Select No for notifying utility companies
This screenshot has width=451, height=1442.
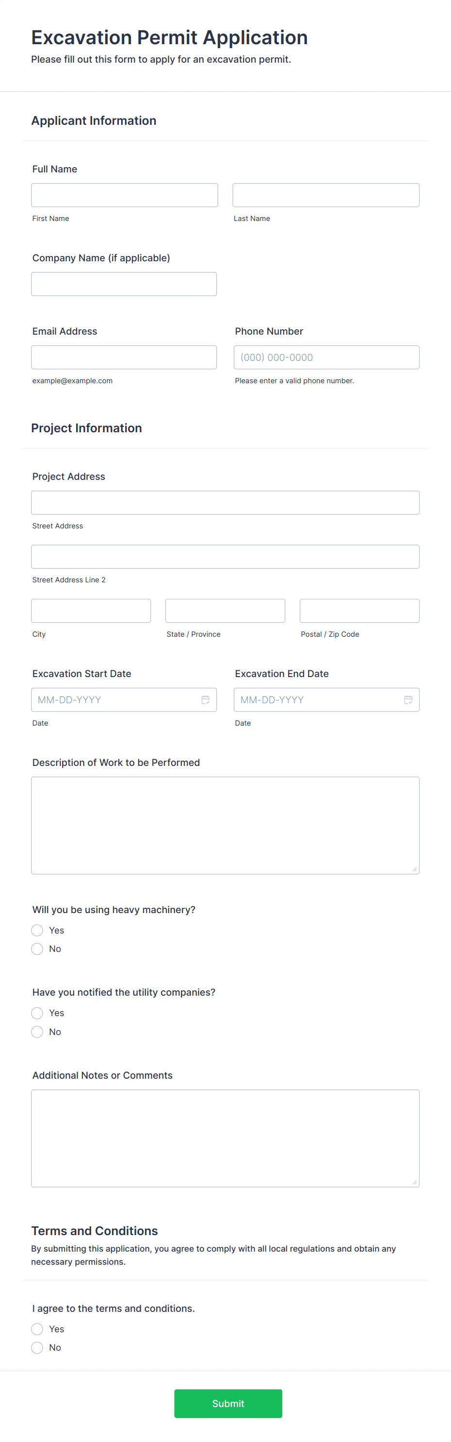pyautogui.click(x=37, y=1032)
